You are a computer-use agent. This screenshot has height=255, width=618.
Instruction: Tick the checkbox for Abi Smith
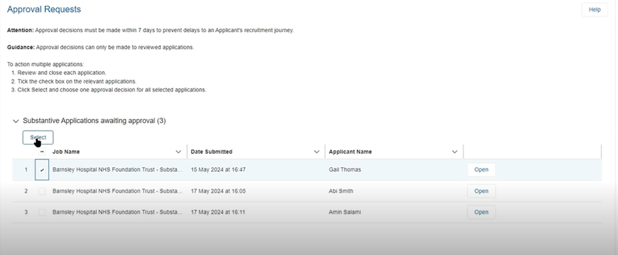tap(42, 191)
